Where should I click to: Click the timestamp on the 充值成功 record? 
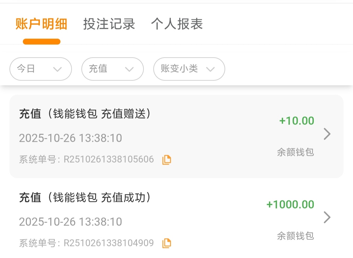[x=70, y=222]
